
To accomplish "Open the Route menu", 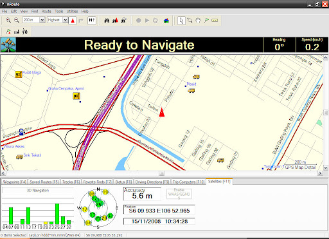I will coord(46,12).
